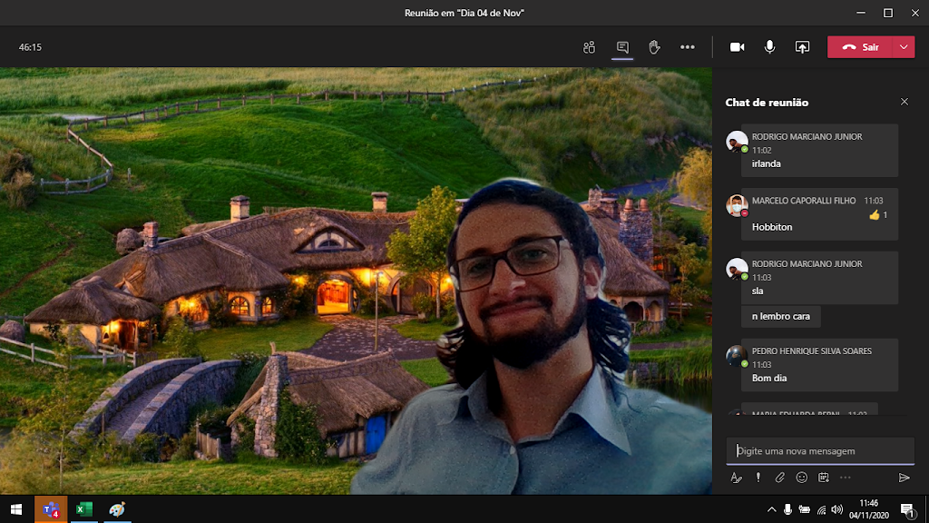Click sender name PEDRO HENRIQUE SILVA SOARES

tap(812, 351)
